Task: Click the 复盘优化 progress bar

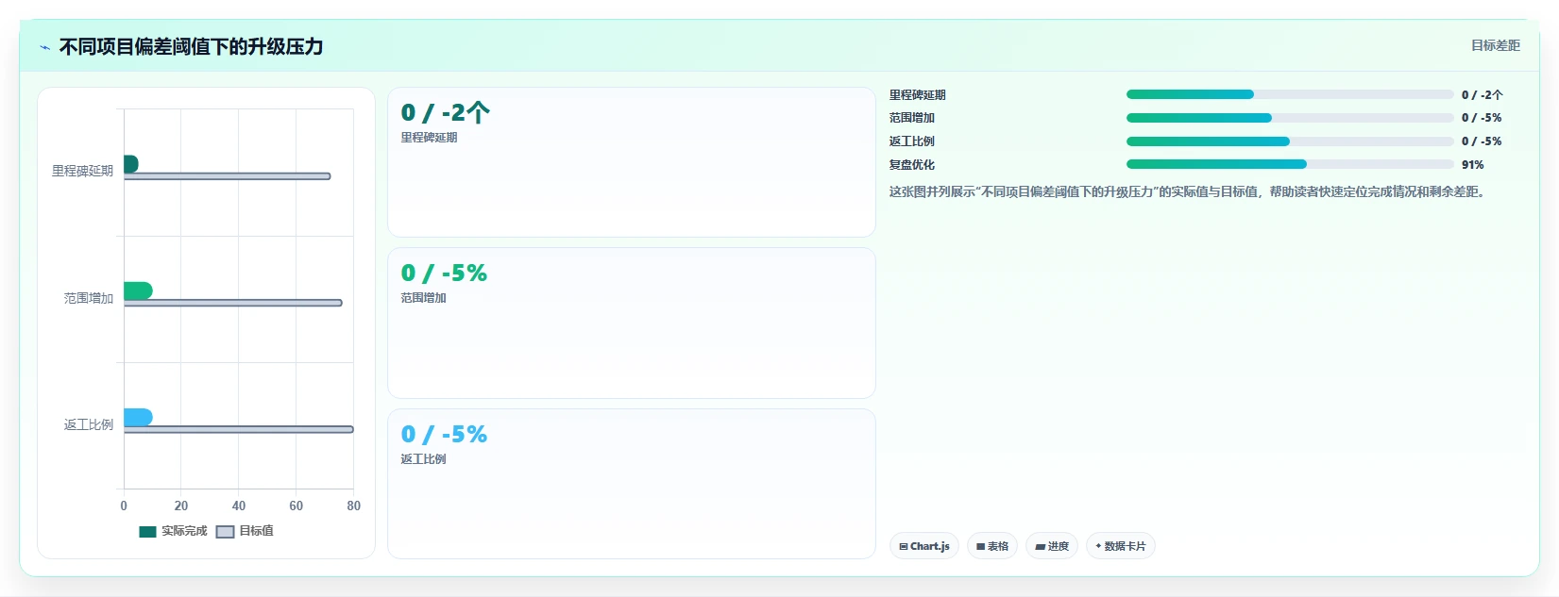Action: coord(1290,164)
